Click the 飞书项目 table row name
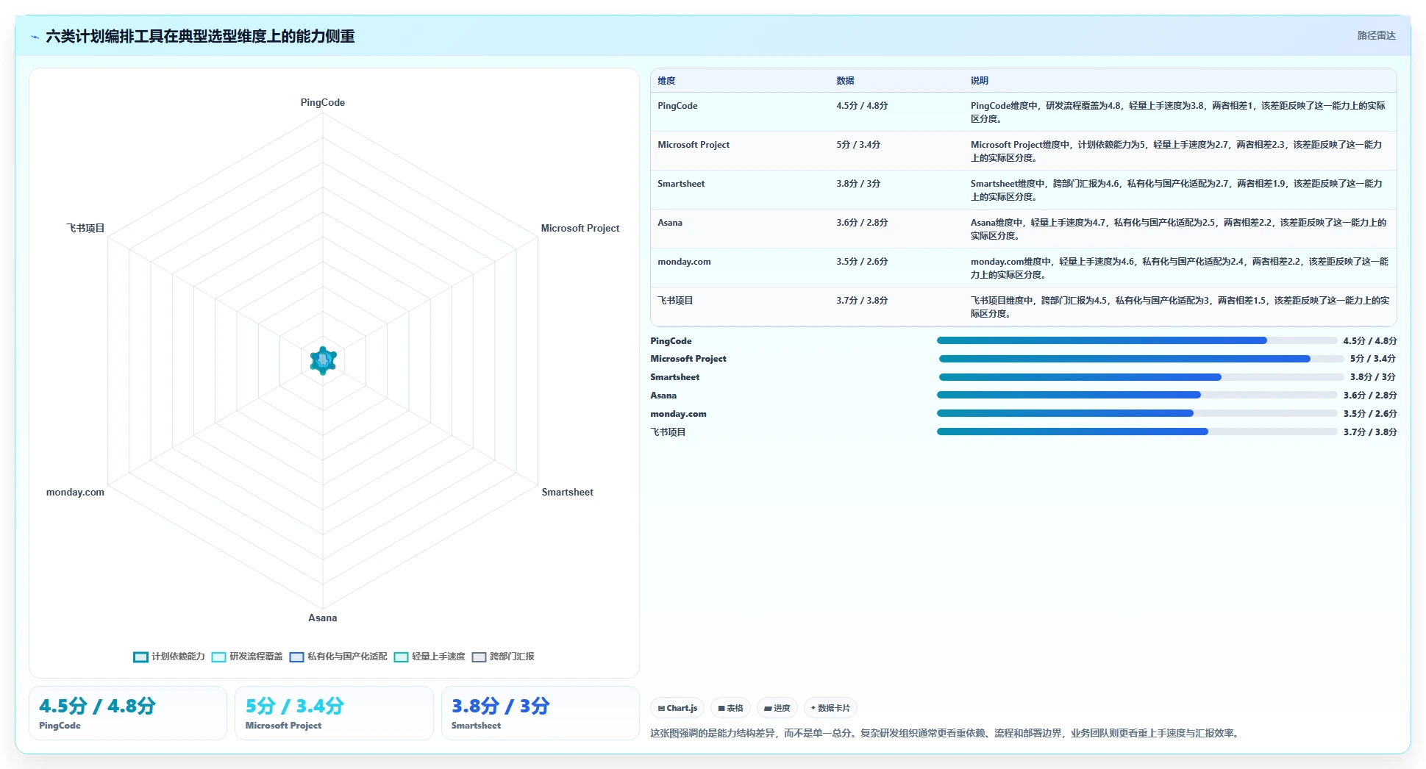This screenshot has height=769, width=1426. tap(675, 301)
